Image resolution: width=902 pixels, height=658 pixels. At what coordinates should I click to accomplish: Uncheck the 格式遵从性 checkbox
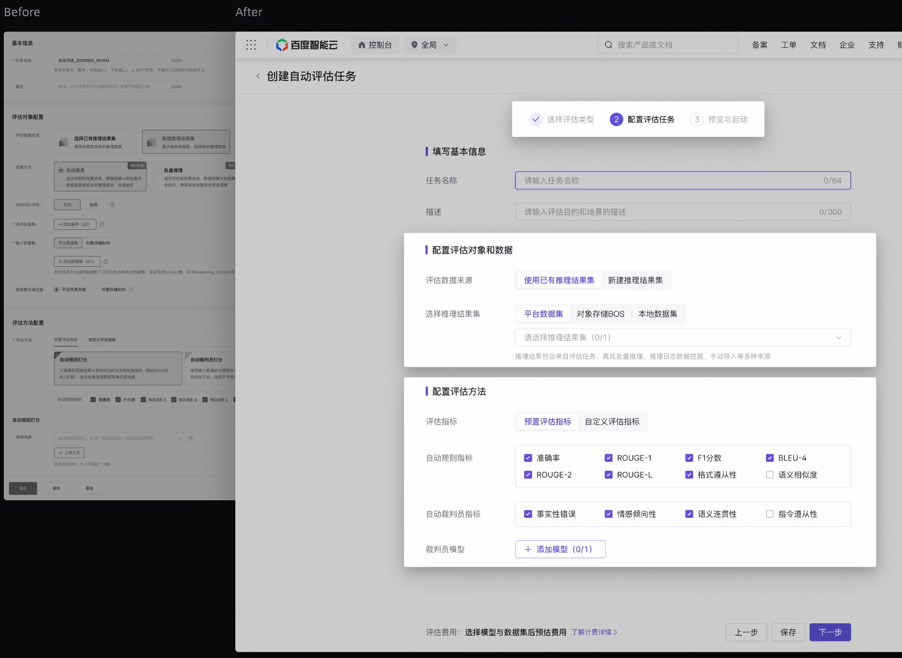[x=689, y=475]
